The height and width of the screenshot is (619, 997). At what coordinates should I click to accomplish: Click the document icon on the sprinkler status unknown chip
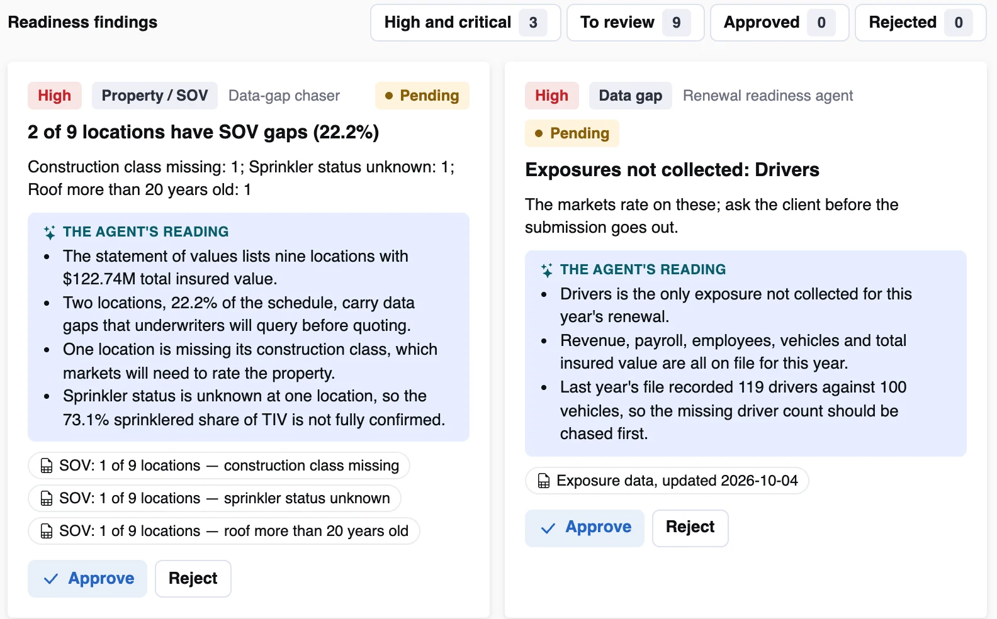(47, 499)
